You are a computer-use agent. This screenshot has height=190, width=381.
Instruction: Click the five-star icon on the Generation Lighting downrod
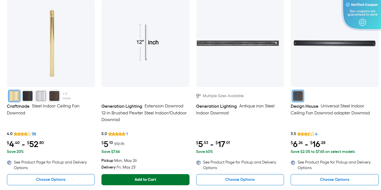[x=117, y=134]
